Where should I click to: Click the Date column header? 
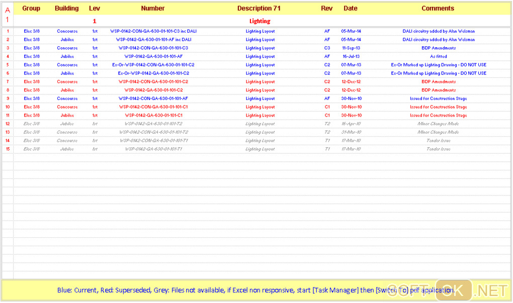(x=351, y=9)
